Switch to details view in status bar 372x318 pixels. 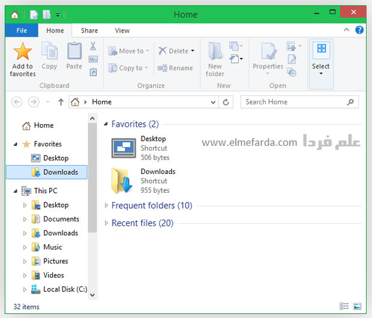point(344,307)
